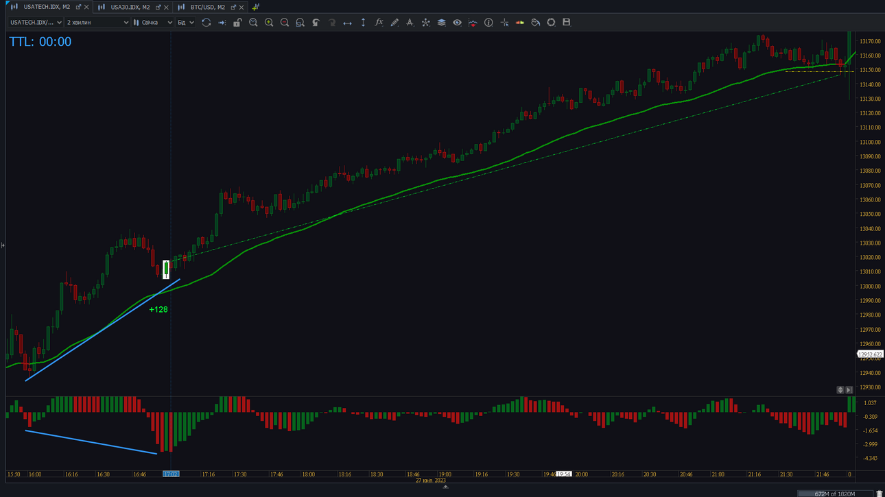885x497 pixels.
Task: Click the refresh chart data icon
Action: click(x=206, y=23)
